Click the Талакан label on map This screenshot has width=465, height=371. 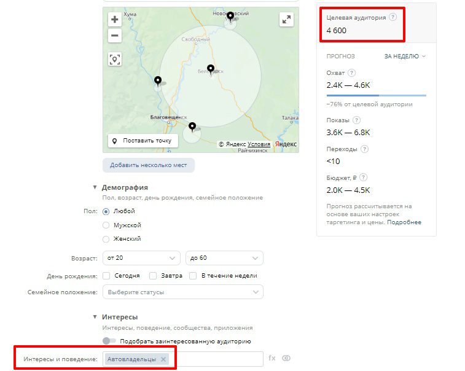290,118
